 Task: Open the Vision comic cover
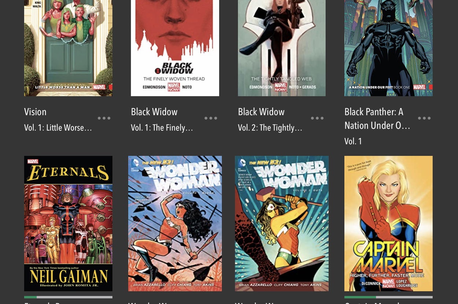point(68,48)
